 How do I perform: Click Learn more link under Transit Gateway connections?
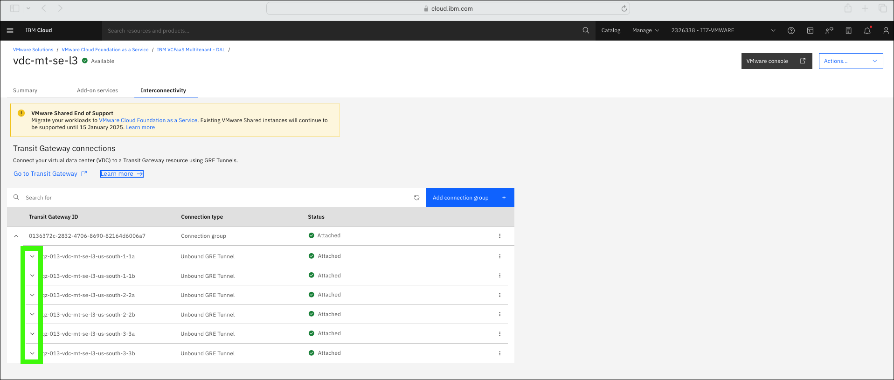[122, 174]
